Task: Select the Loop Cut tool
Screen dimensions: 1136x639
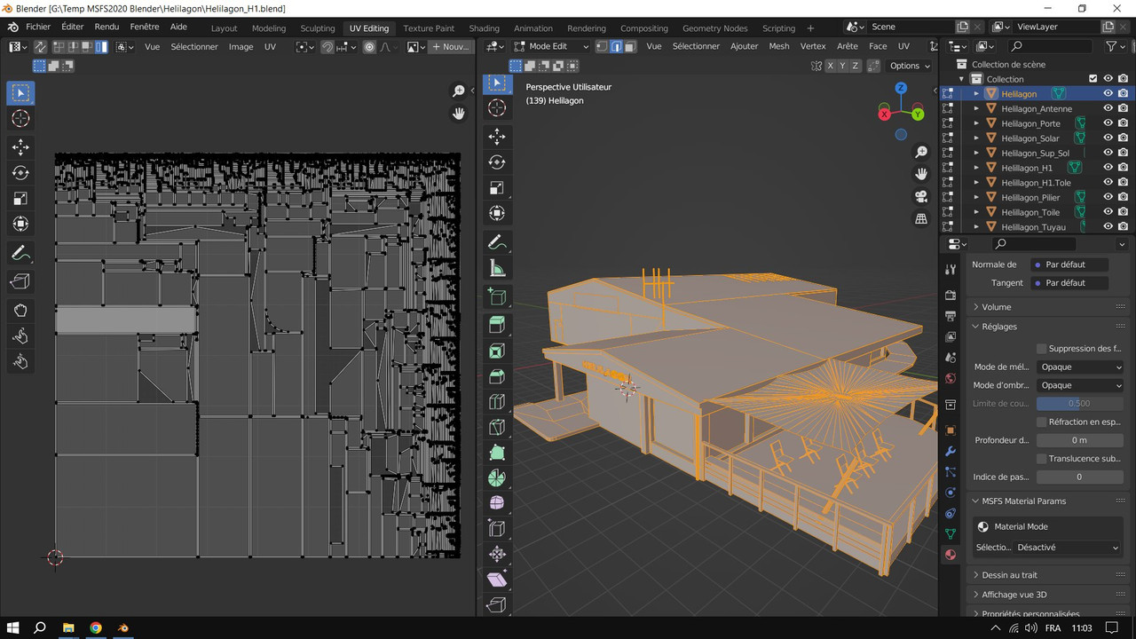Action: (x=497, y=402)
